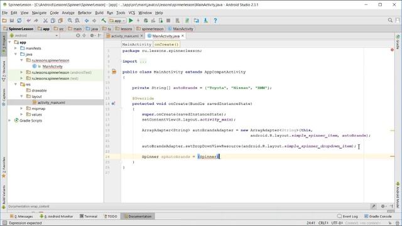Expand the manifests folder
Screen dimensions: 402x226
16,48
